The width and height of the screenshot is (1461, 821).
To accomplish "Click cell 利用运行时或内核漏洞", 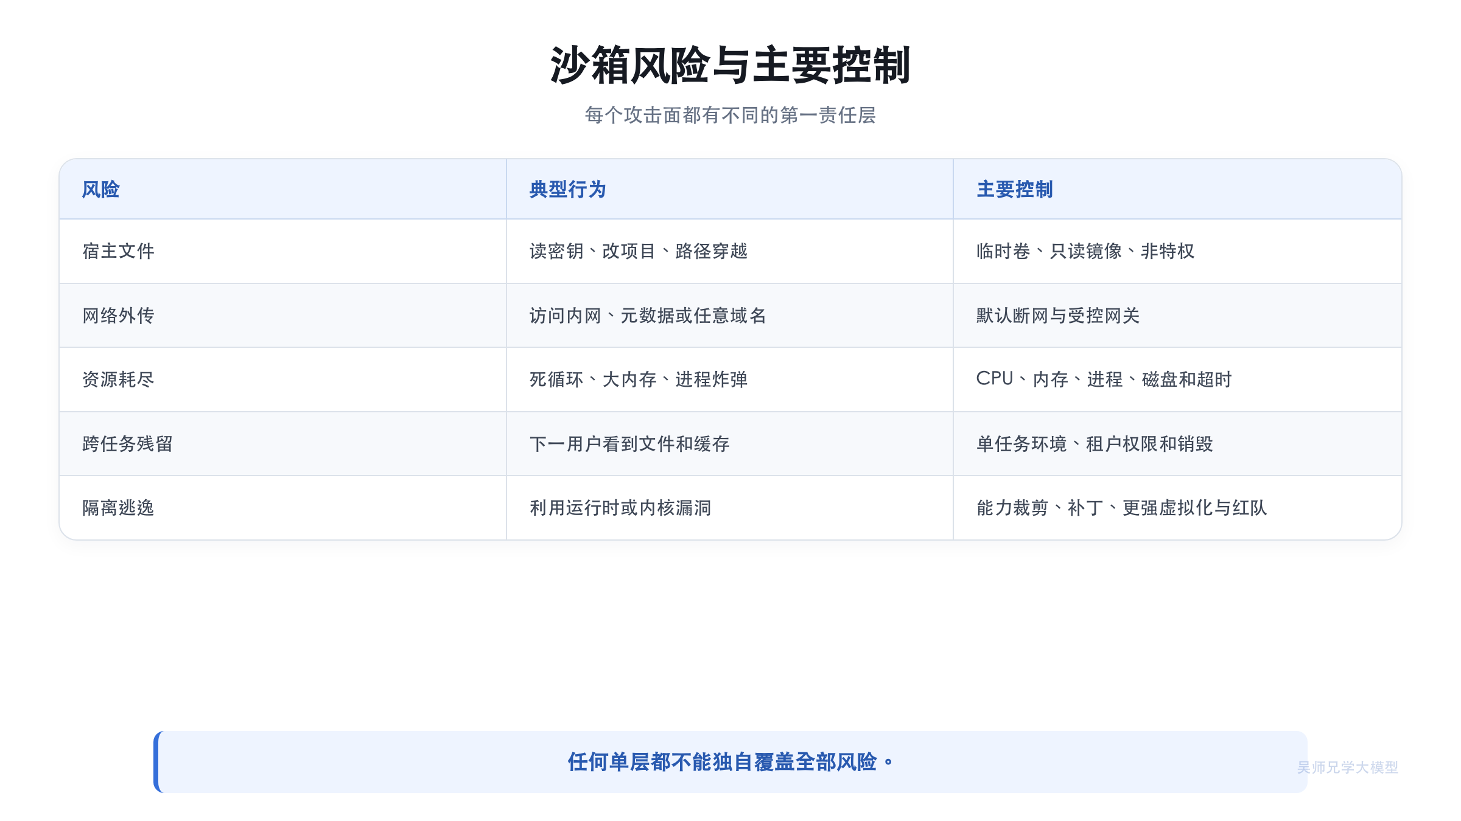I will pos(730,508).
